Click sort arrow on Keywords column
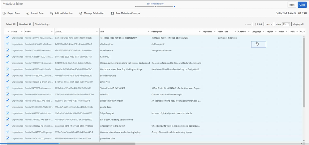 (215, 32)
